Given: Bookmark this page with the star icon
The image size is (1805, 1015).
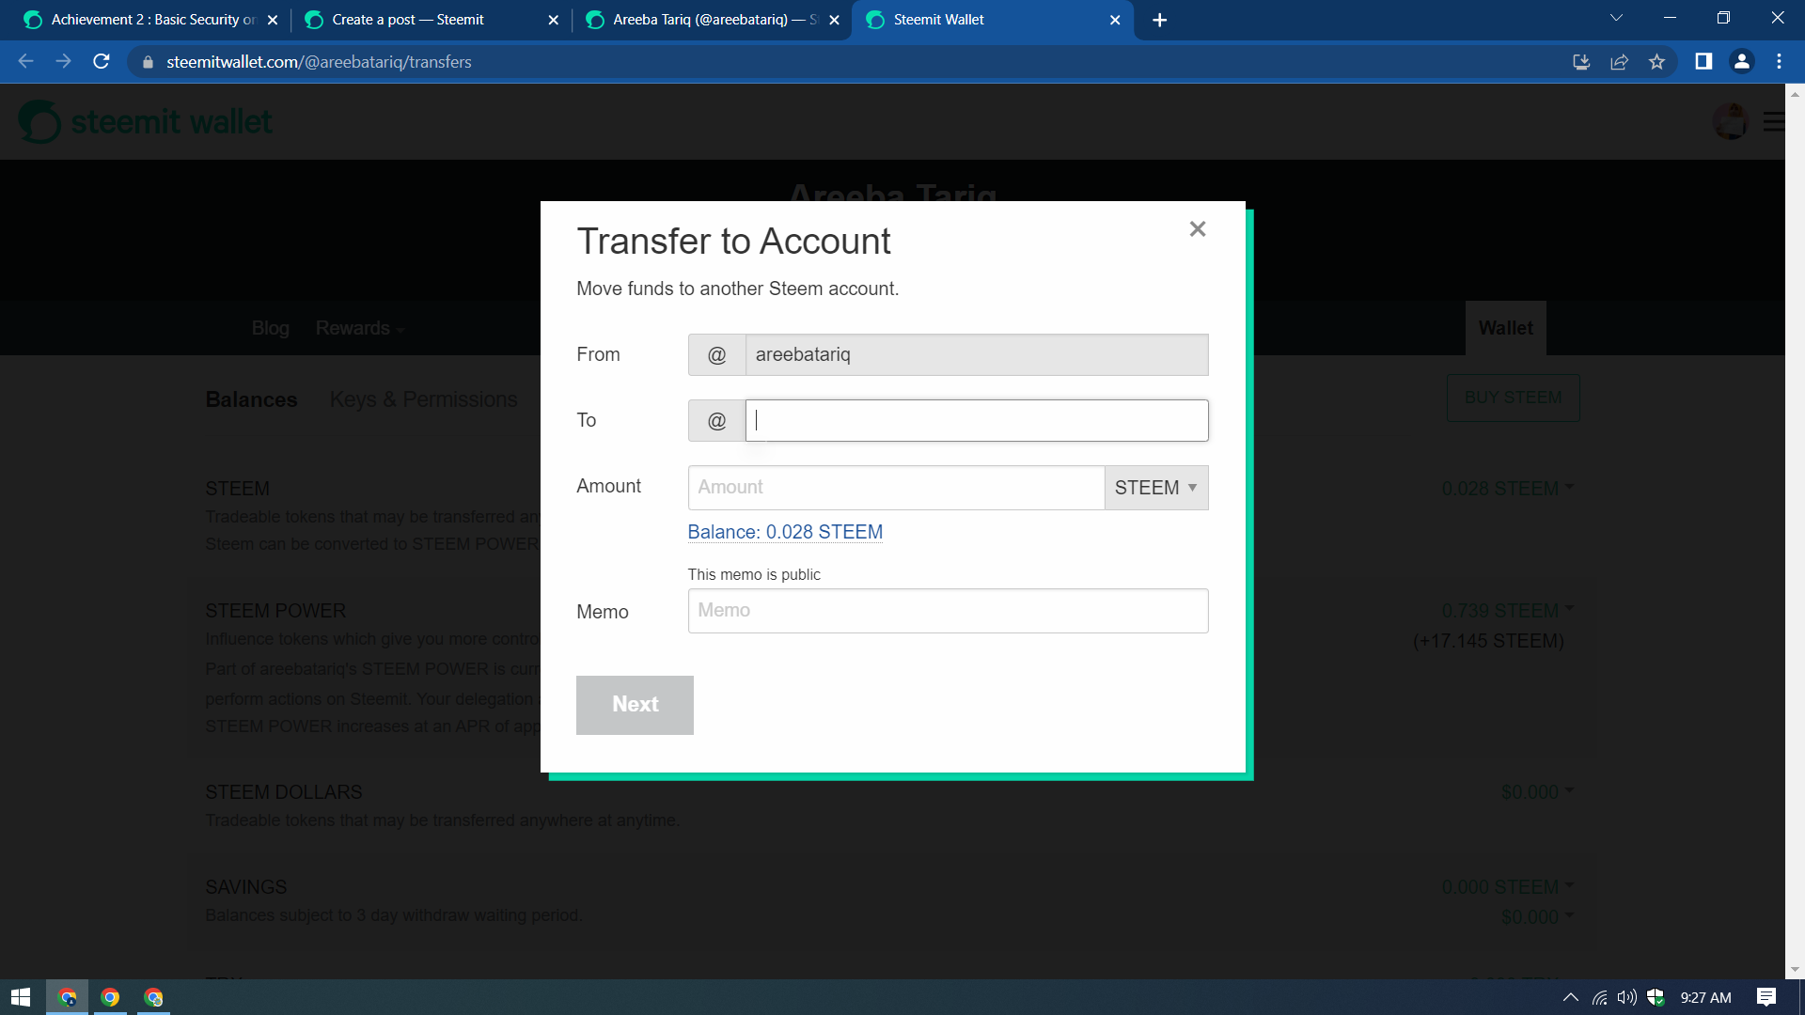Looking at the screenshot, I should point(1656,62).
